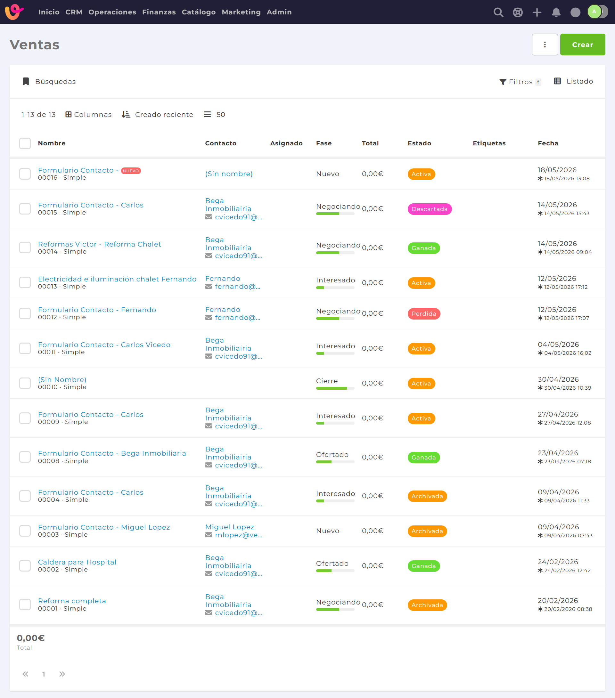Open the Finanzas menu
The image size is (615, 698).
(159, 12)
